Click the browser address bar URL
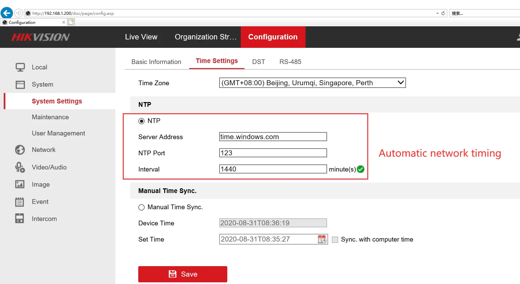 [x=73, y=13]
